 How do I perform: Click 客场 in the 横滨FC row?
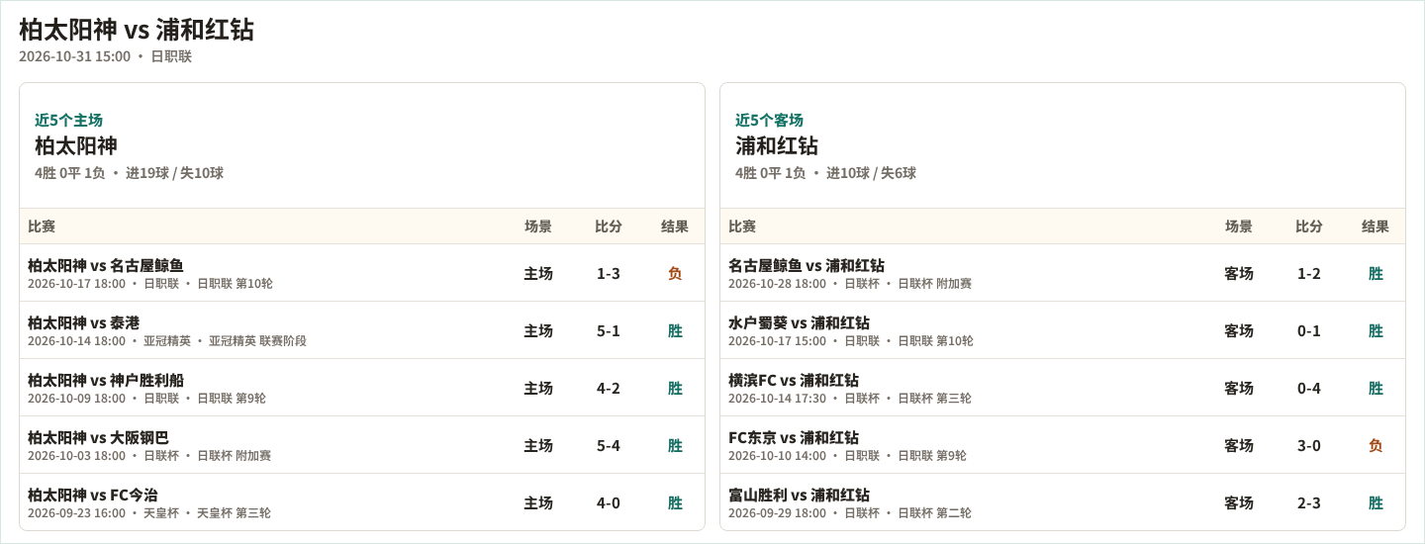pos(1239,388)
